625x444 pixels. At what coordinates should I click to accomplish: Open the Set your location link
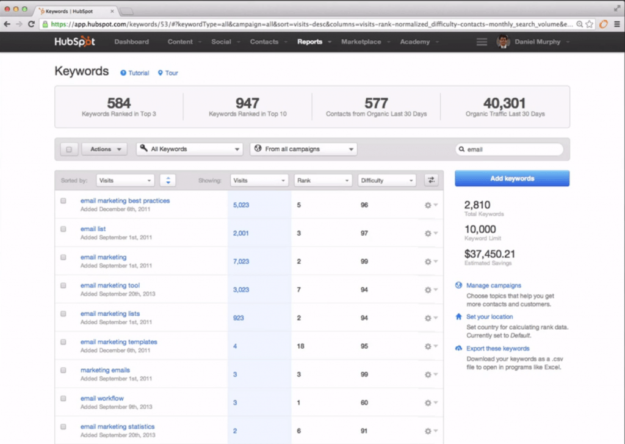[x=490, y=316]
